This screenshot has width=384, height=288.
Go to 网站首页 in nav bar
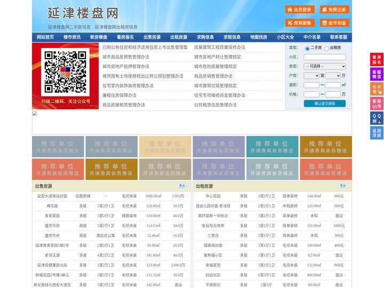coord(45,37)
